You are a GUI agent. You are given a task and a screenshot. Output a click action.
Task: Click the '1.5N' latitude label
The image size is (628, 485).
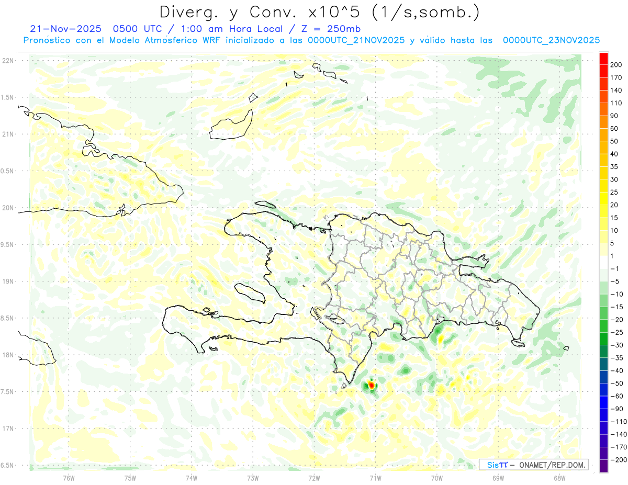click(x=7, y=97)
